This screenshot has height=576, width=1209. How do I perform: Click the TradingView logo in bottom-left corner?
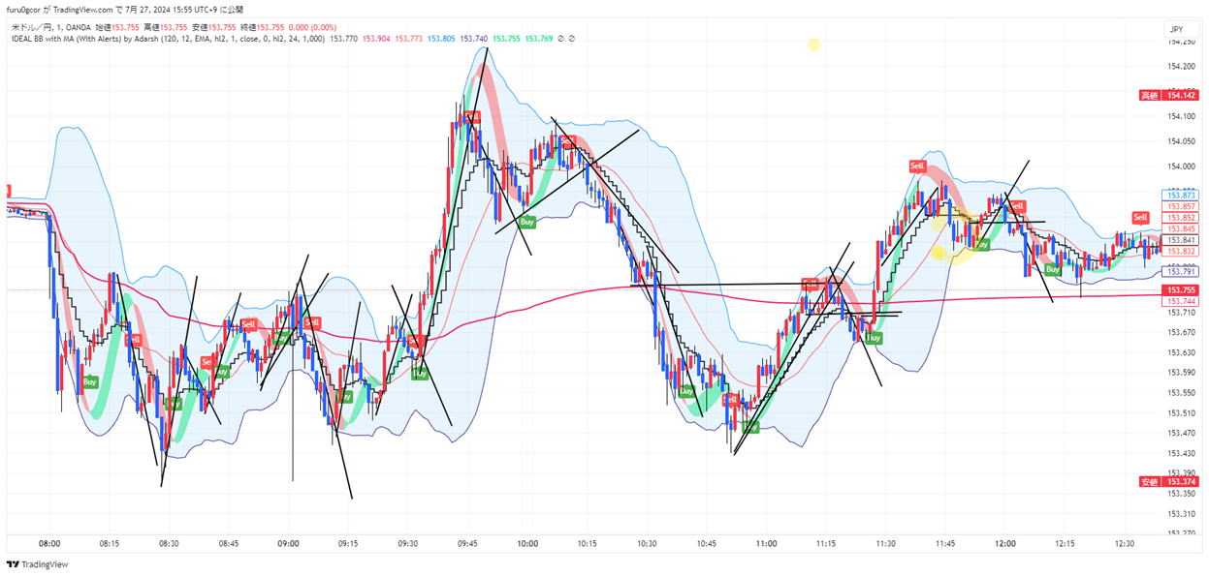[39, 564]
